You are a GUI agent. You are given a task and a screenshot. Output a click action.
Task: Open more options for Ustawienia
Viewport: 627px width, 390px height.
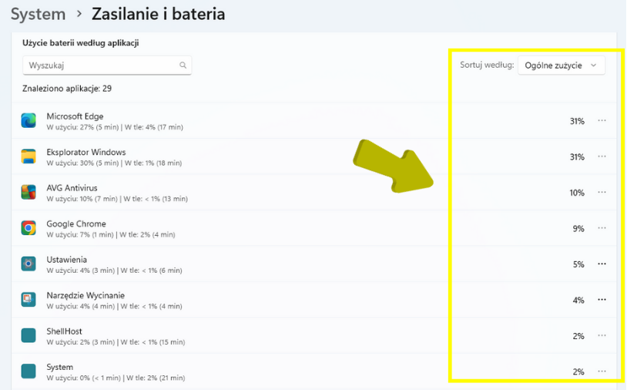pos(602,264)
